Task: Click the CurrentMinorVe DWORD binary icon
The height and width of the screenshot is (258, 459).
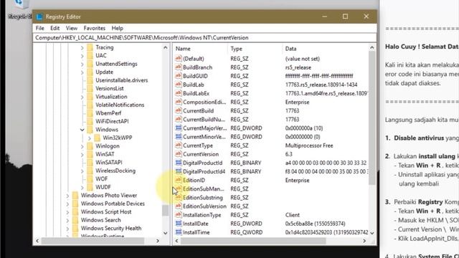Action: tap(179, 137)
